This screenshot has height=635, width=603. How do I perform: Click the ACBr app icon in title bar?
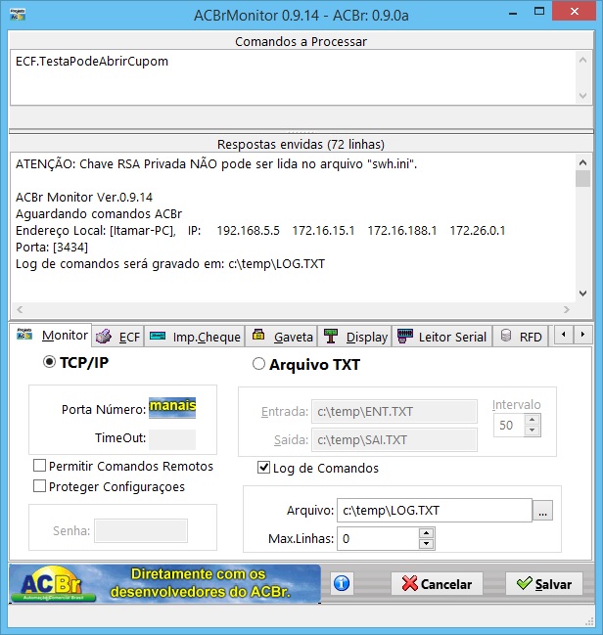point(18,15)
